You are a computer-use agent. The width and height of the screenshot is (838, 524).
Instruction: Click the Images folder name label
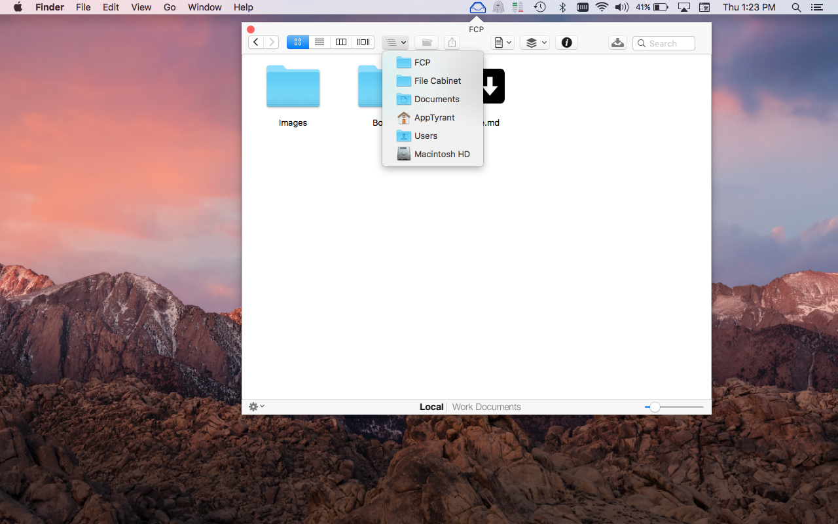(293, 122)
